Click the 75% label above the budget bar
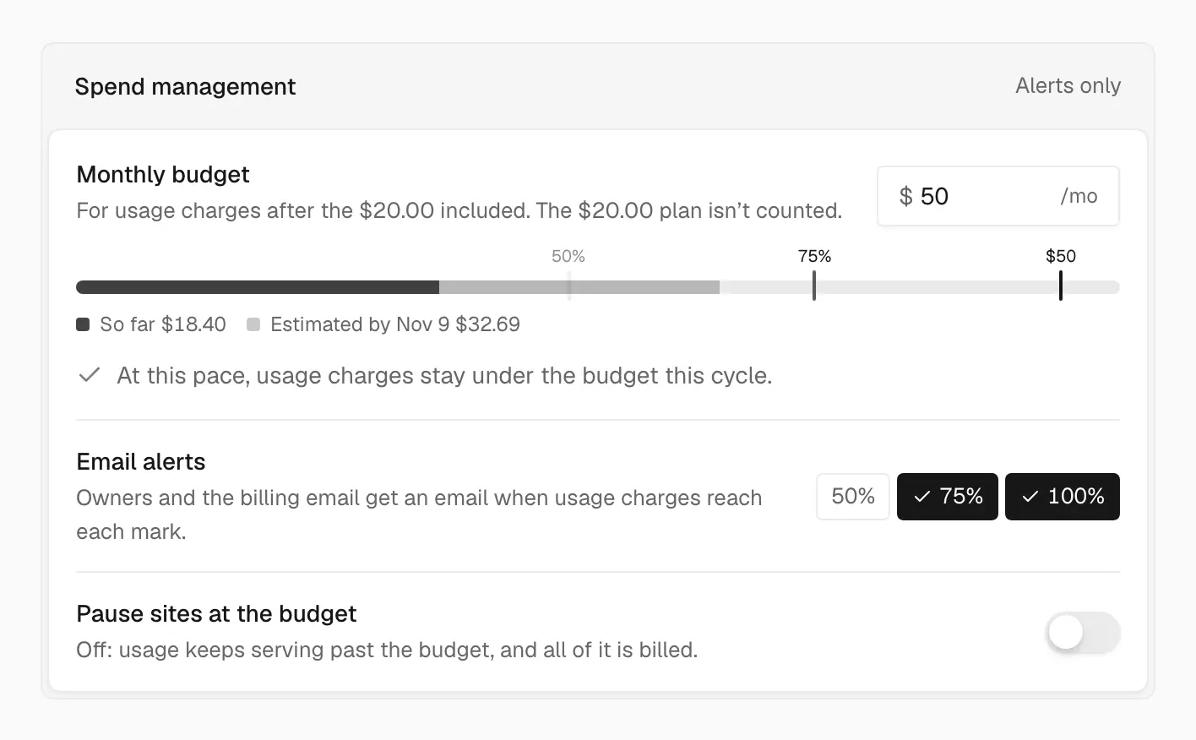Viewport: 1196px width, 740px height. (x=814, y=256)
